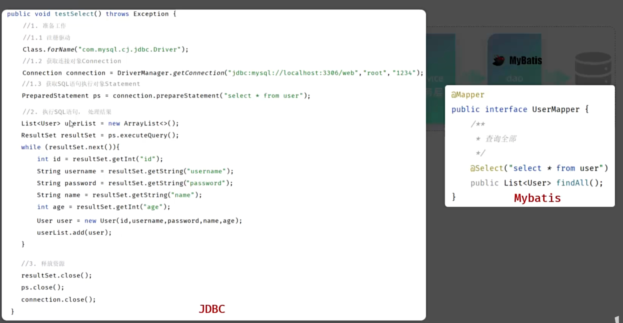Click the "select * from user" string in prepareStatement
Screen dimensions: 623x323
[x=263, y=96]
